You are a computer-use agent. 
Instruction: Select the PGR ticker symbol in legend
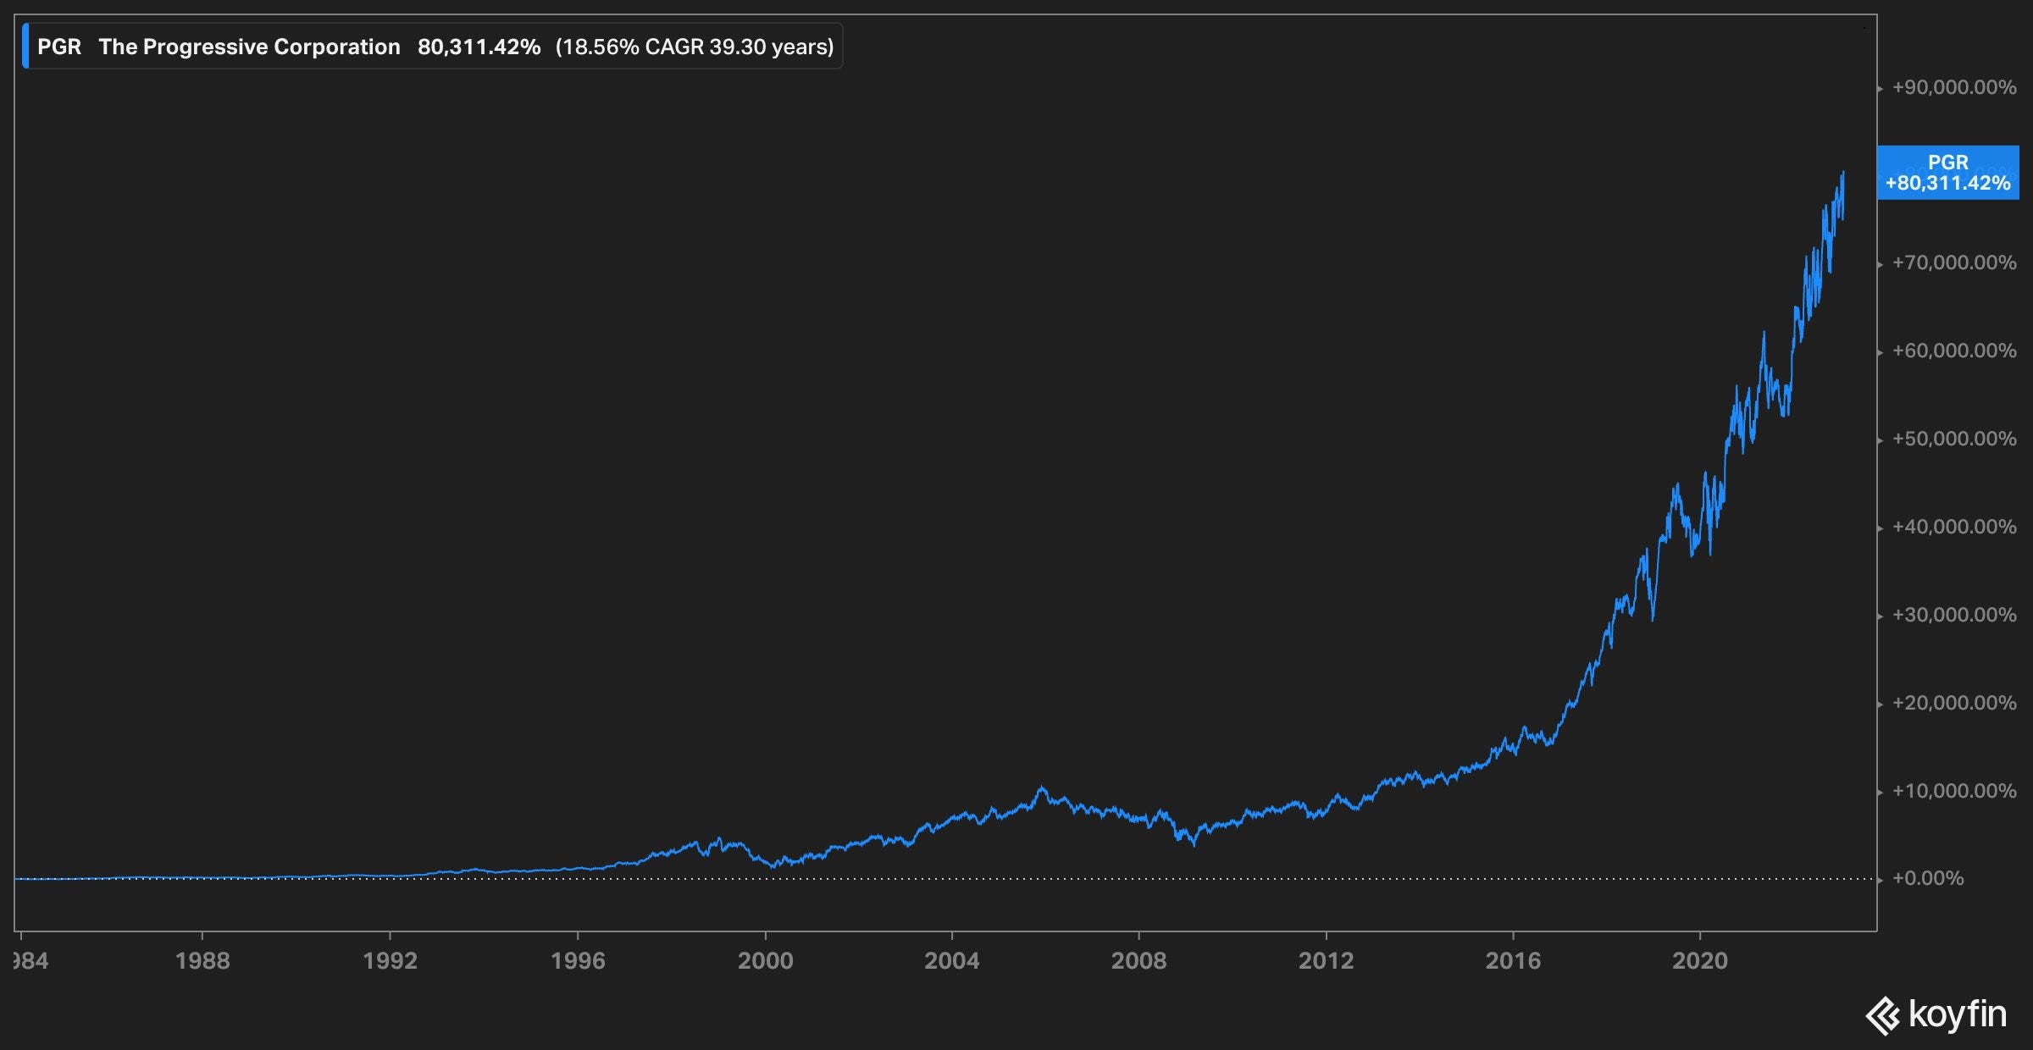[59, 47]
